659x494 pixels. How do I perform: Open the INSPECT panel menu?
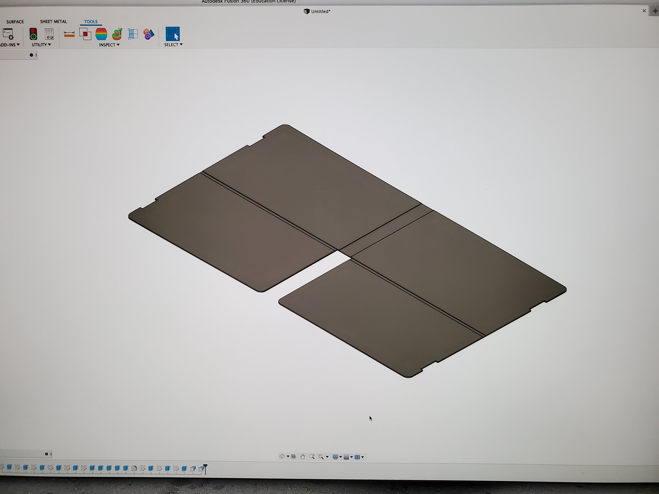click(109, 45)
